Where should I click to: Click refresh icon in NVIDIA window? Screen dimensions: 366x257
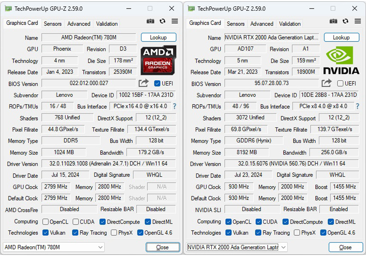tap(346, 21)
